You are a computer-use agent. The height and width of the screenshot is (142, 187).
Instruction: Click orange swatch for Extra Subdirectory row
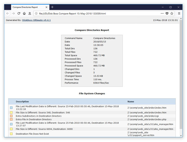[11, 116]
